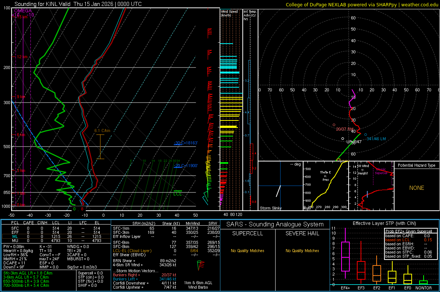Click the green LCL marker label
440x292 pixels.
coord(177,194)
